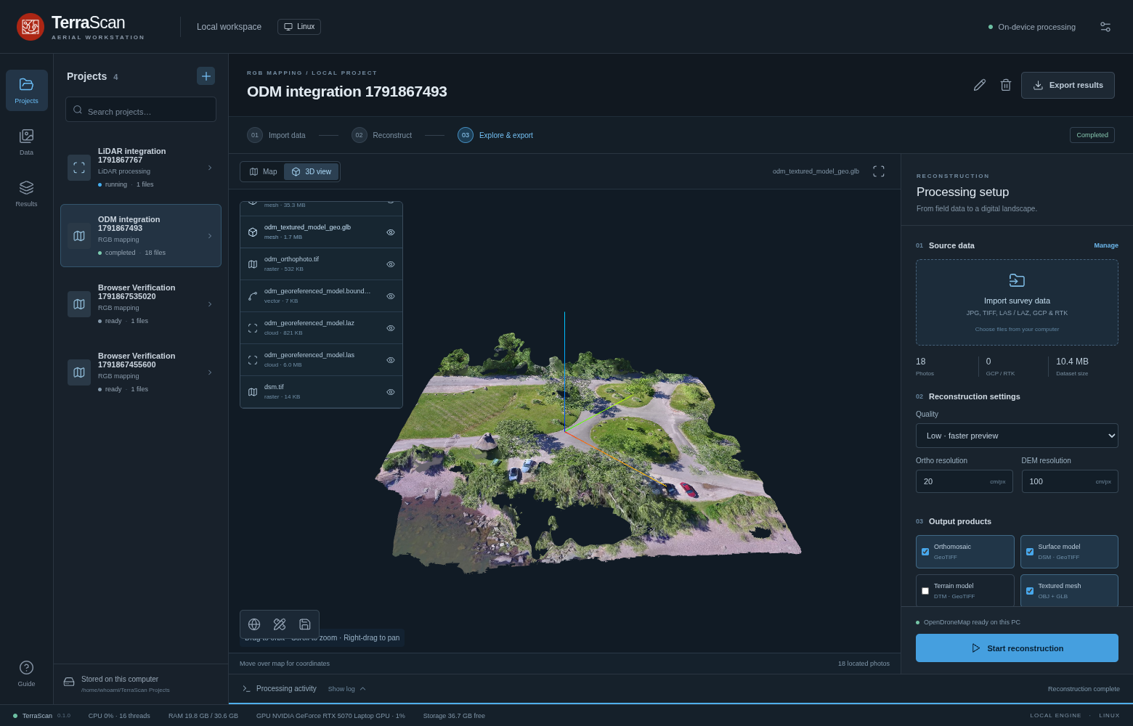Enable the Terrain model checkbox
Viewport: 1133px width, 726px height.
925,591
